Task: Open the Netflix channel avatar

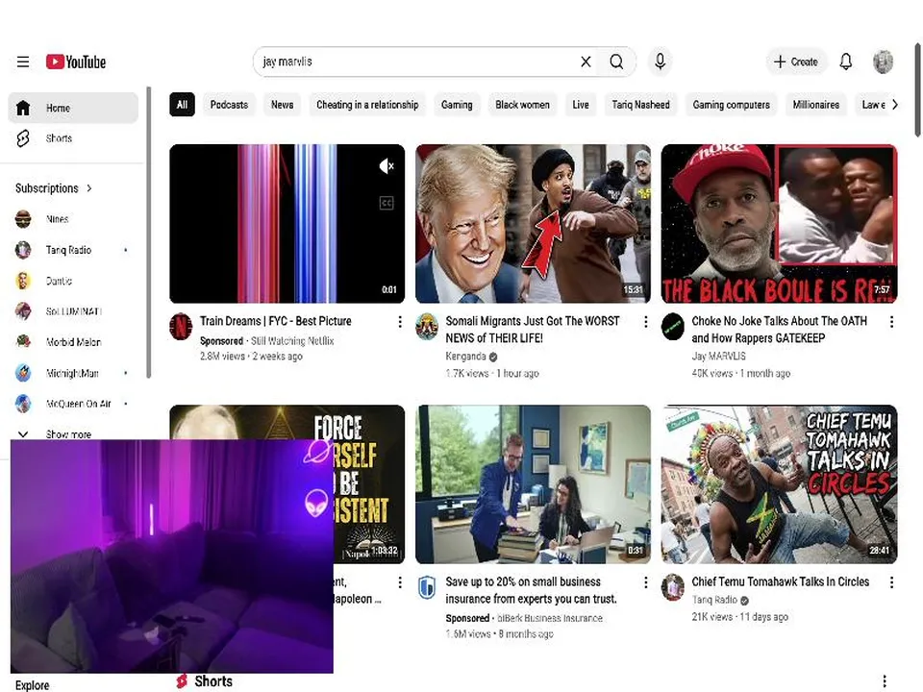Action: (x=181, y=327)
